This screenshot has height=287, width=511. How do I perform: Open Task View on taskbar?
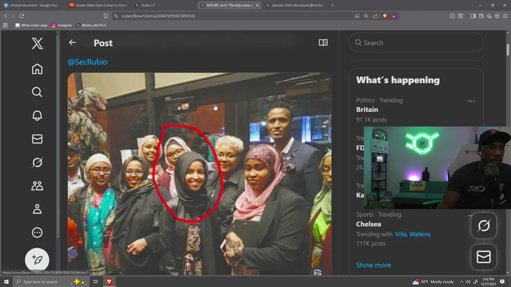pos(96,282)
